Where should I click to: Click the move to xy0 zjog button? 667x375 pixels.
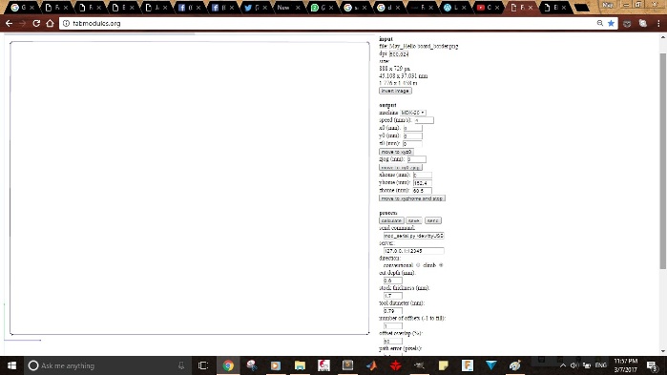pyautogui.click(x=400, y=168)
